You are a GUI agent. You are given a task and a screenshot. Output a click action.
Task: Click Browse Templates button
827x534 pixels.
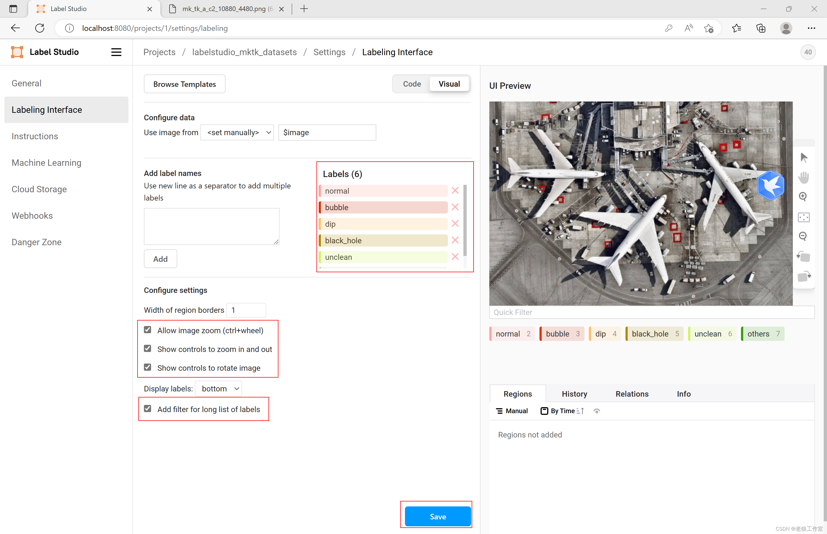(184, 84)
